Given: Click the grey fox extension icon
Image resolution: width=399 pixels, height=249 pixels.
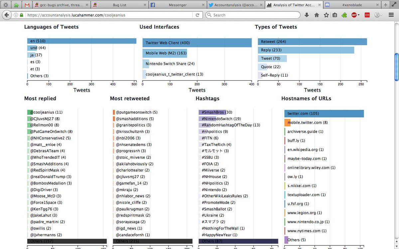Looking at the screenshot, I should [377, 15].
